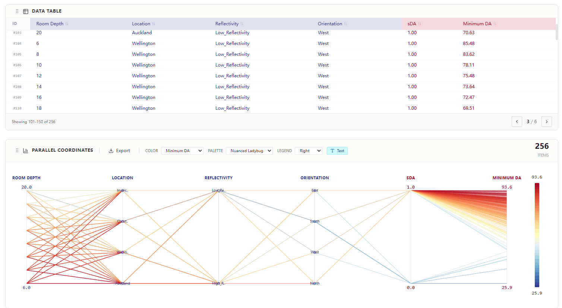
Task: Open the Palette dropdown showing Nuanced Ladybug
Action: pyautogui.click(x=249, y=151)
